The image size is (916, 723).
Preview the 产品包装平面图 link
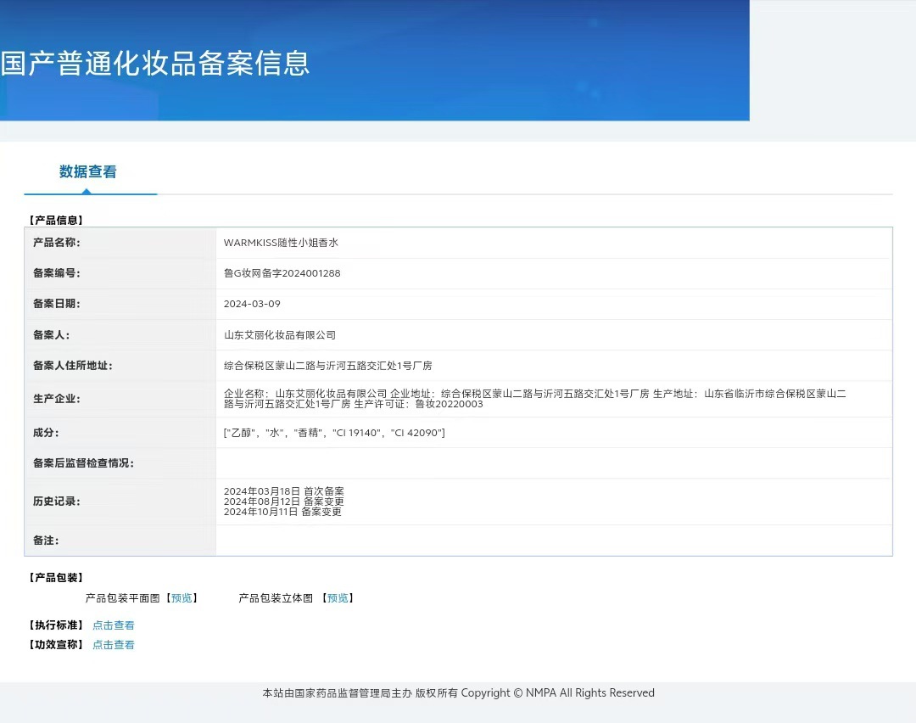(x=182, y=598)
